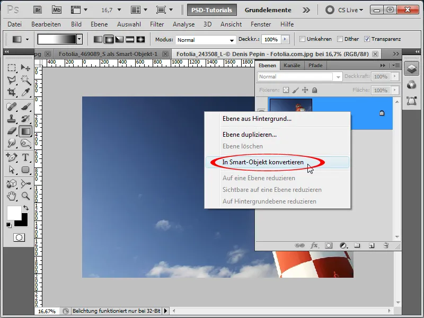This screenshot has width=424, height=318.
Task: Switch to Grundelemente workspace
Action: (268, 10)
